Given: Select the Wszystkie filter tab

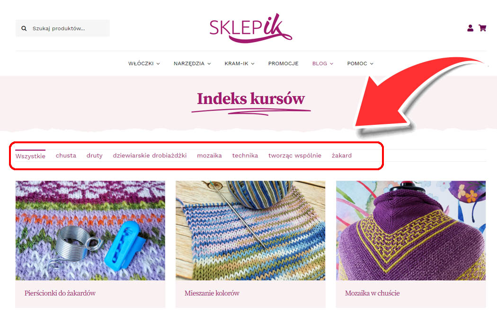Looking at the screenshot, I should coord(30,156).
